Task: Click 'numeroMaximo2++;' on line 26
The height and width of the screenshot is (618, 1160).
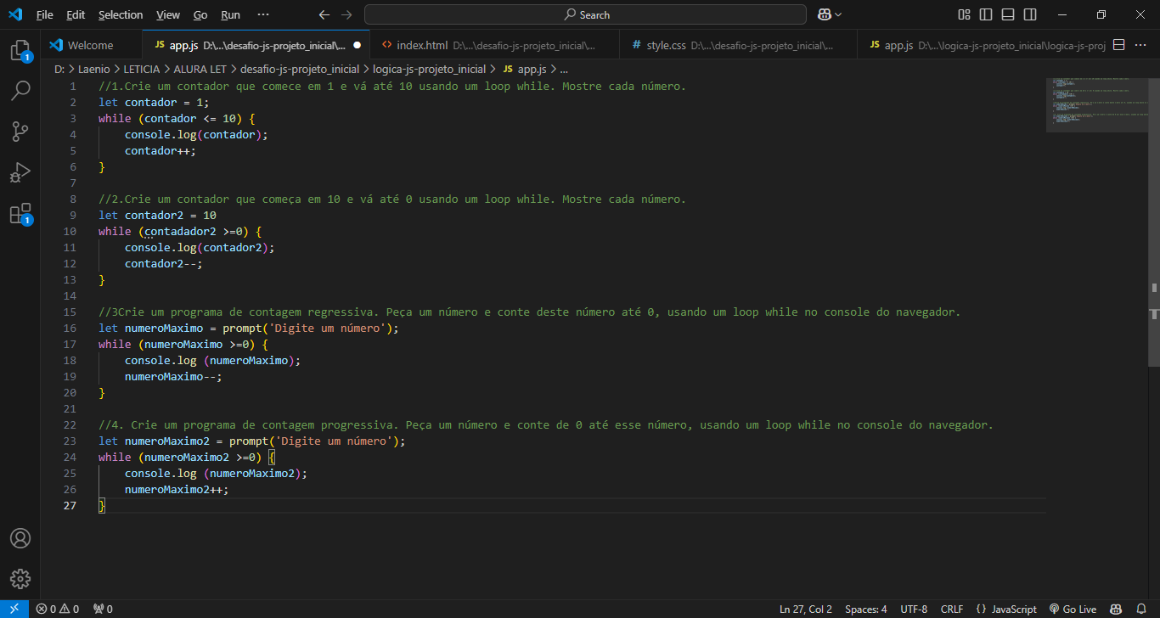Action: (177, 489)
